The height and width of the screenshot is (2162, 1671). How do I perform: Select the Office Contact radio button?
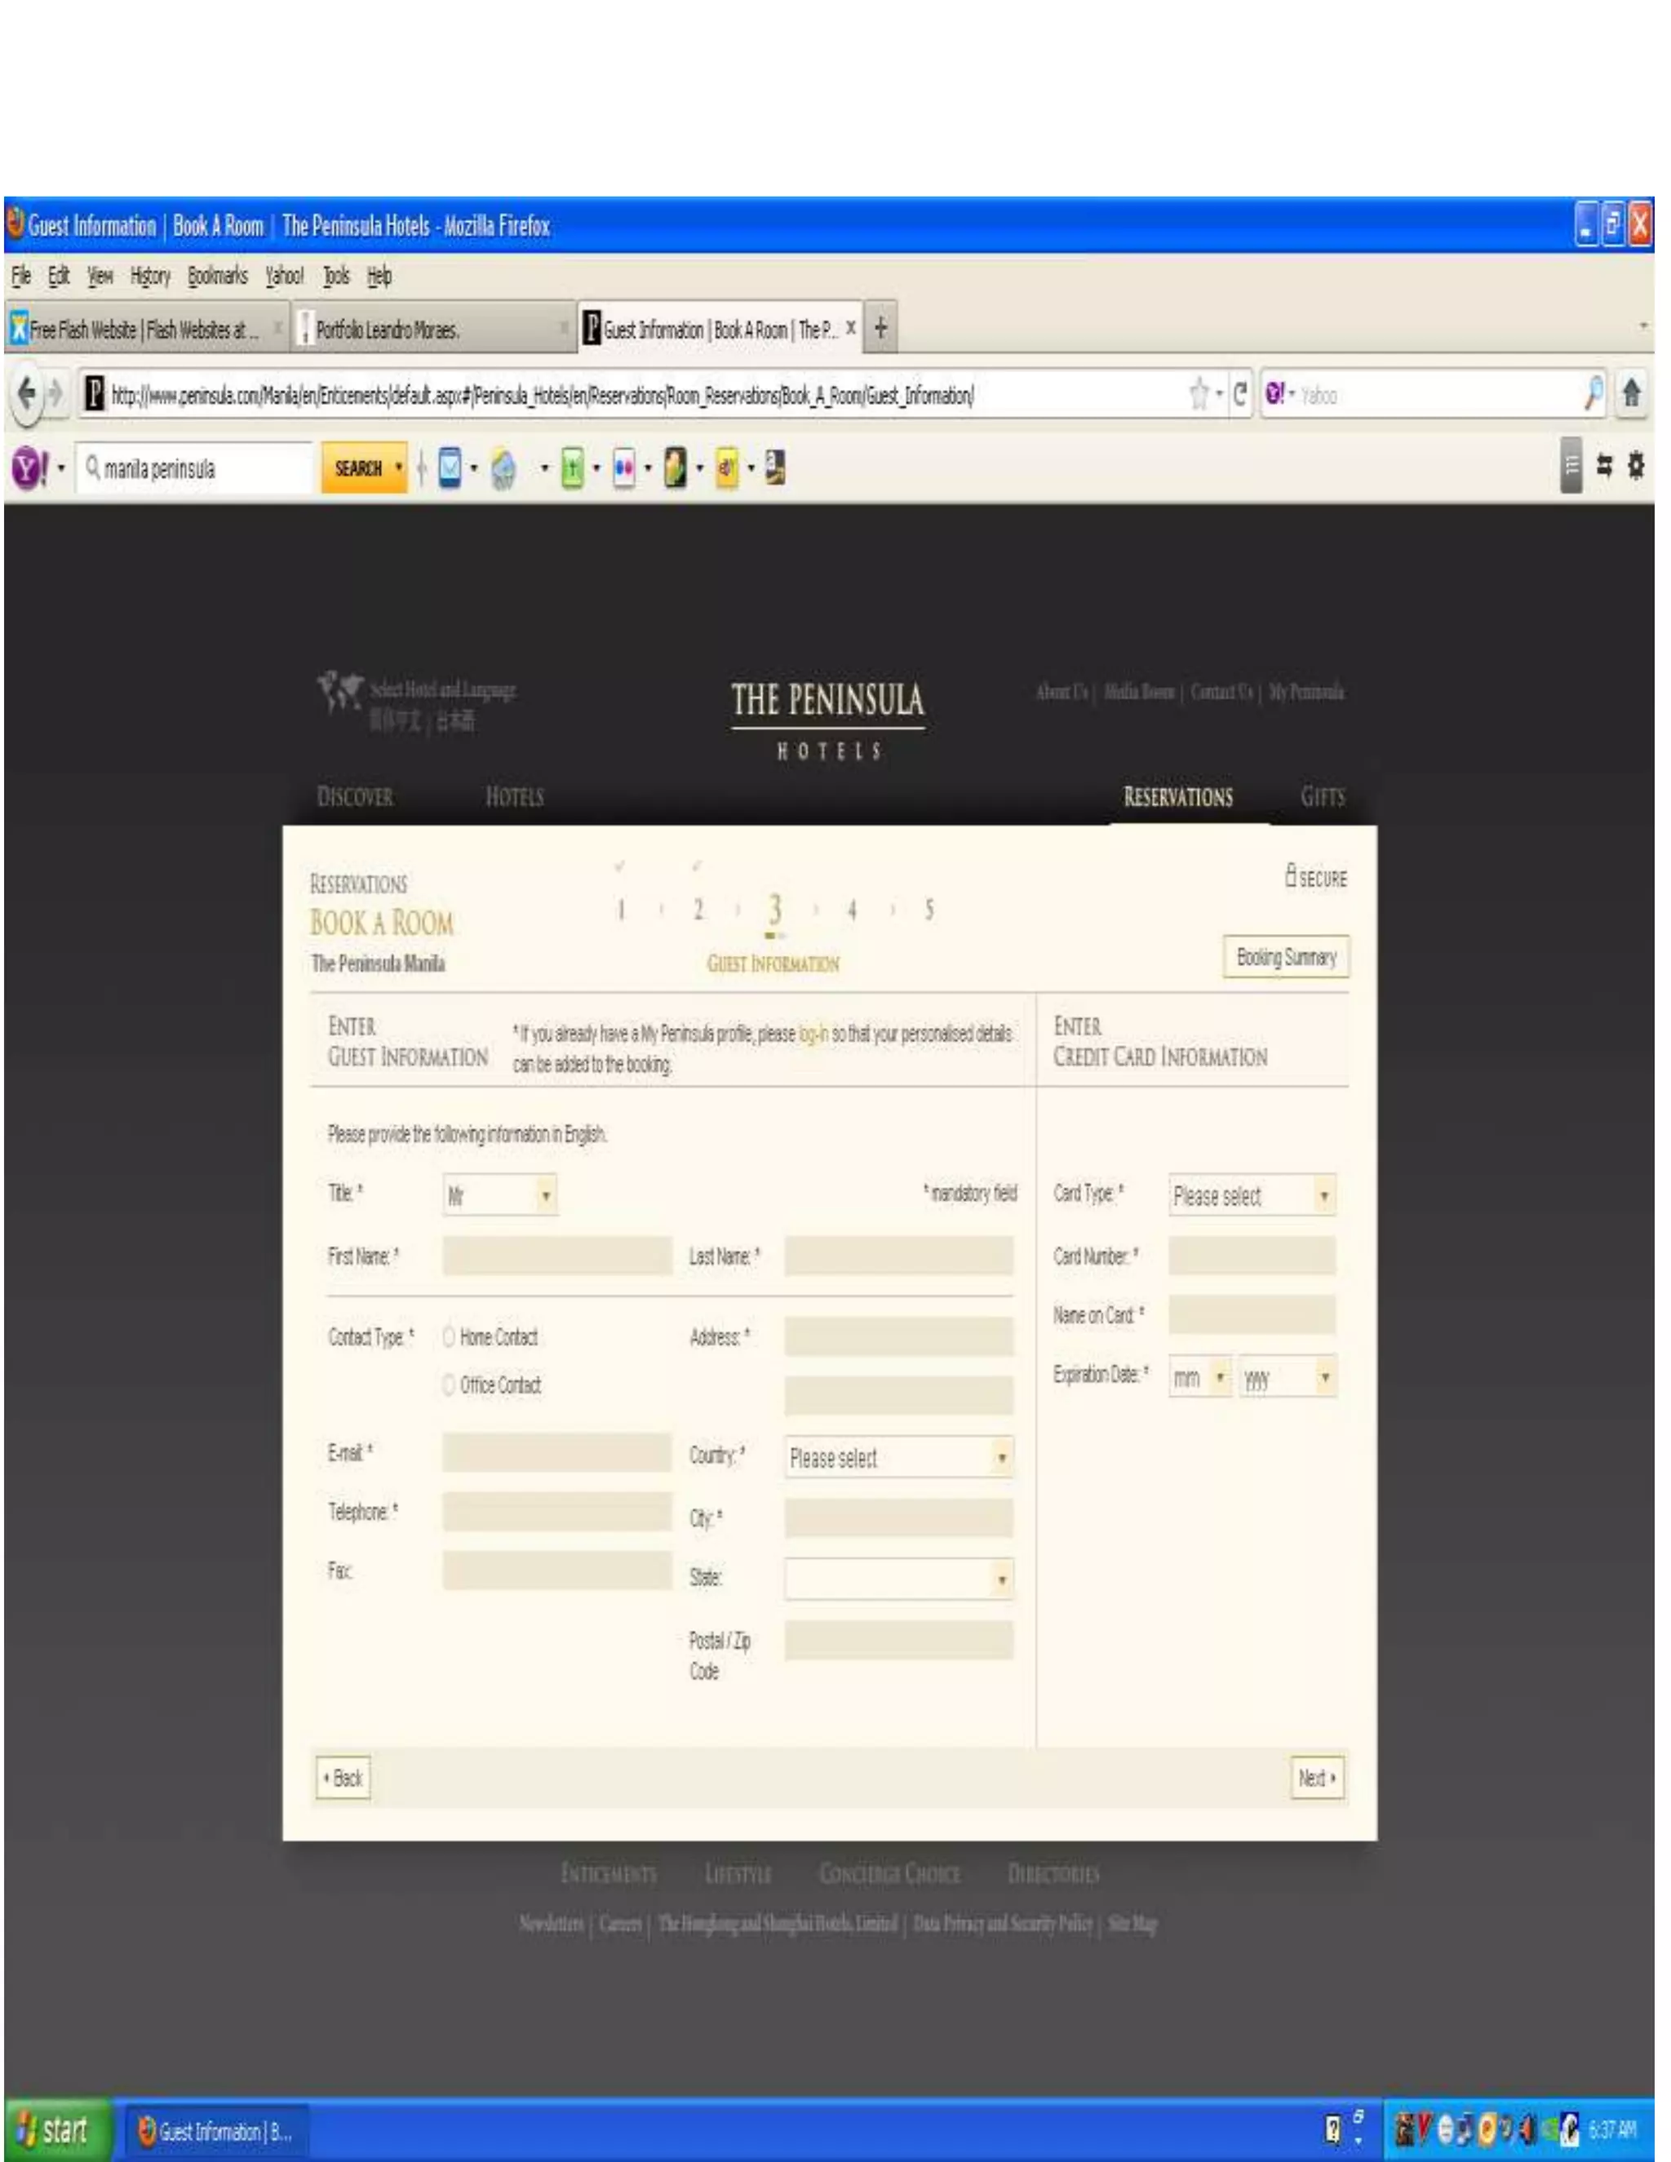tap(449, 1384)
